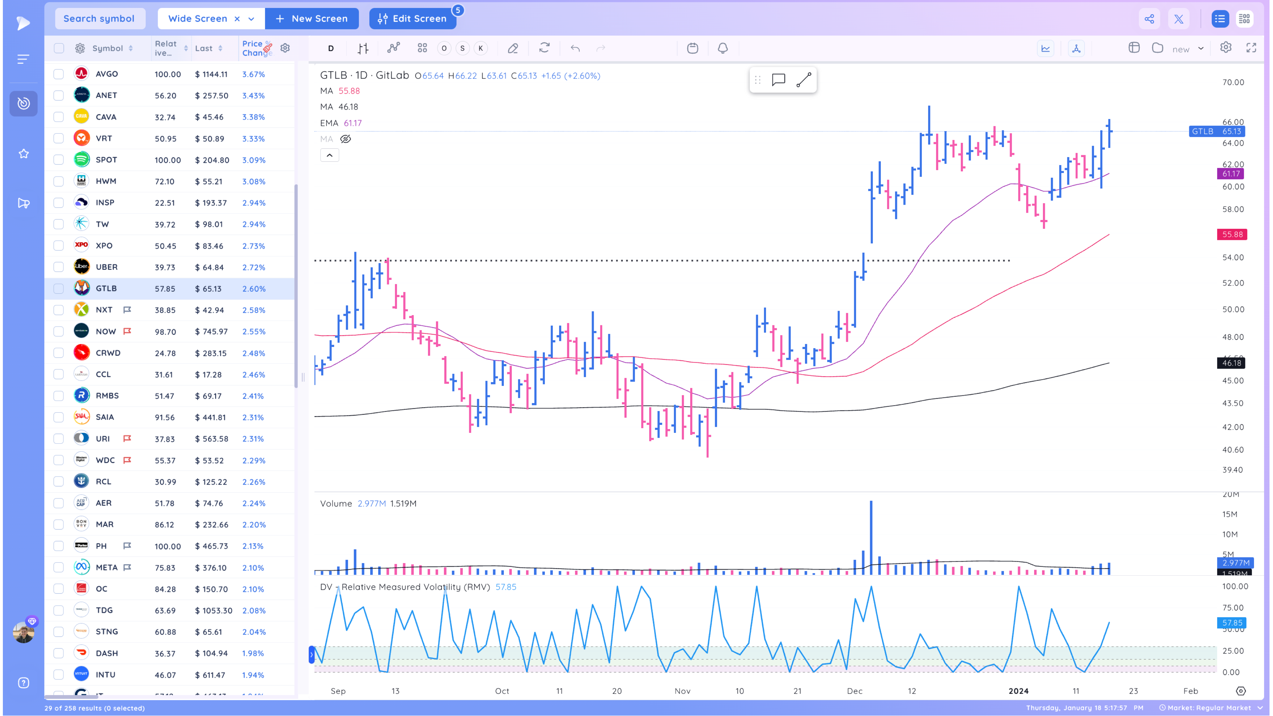Check the ANET row checkbox

pyautogui.click(x=59, y=95)
